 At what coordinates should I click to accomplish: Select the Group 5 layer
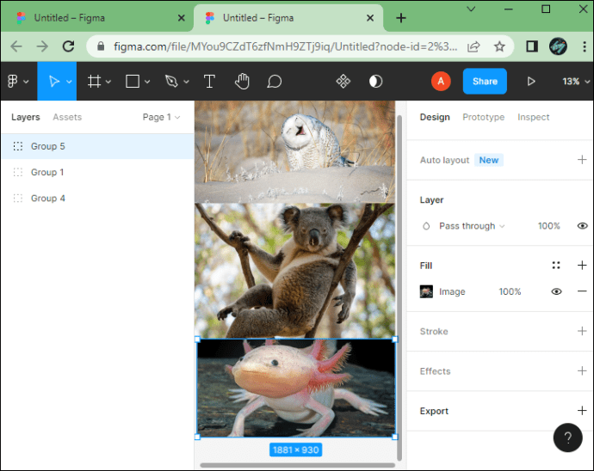[97, 146]
